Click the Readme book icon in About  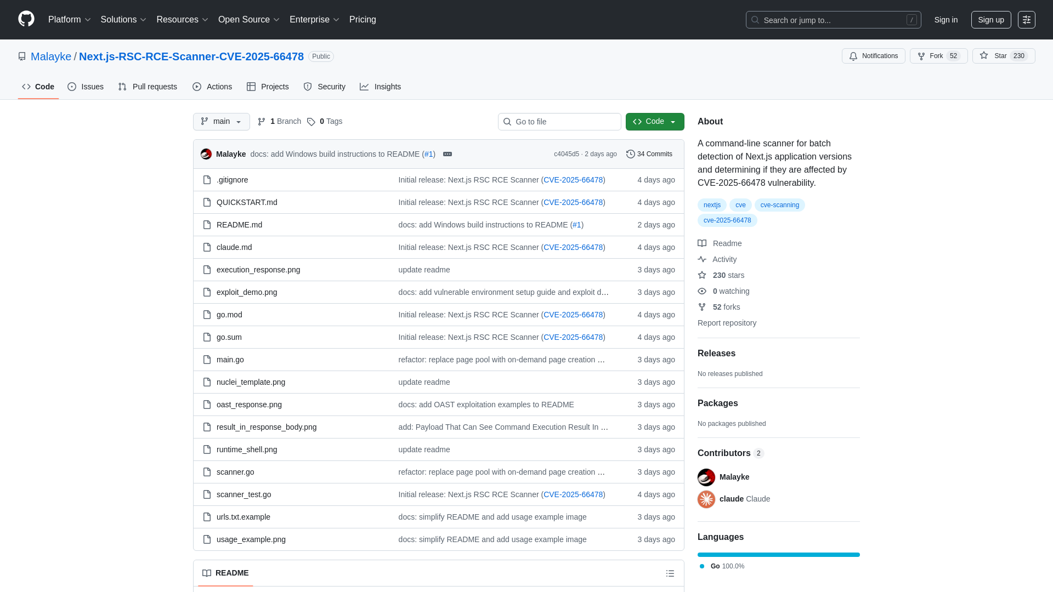702,243
